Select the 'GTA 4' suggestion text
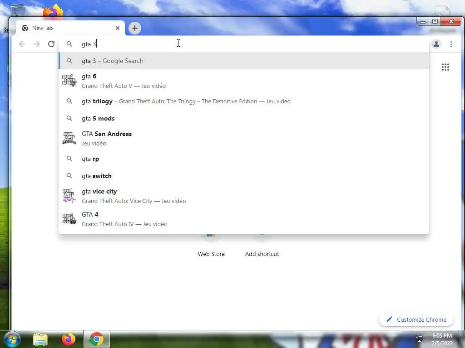Screen dimensions: 465x348 pyautogui.click(x=90, y=214)
